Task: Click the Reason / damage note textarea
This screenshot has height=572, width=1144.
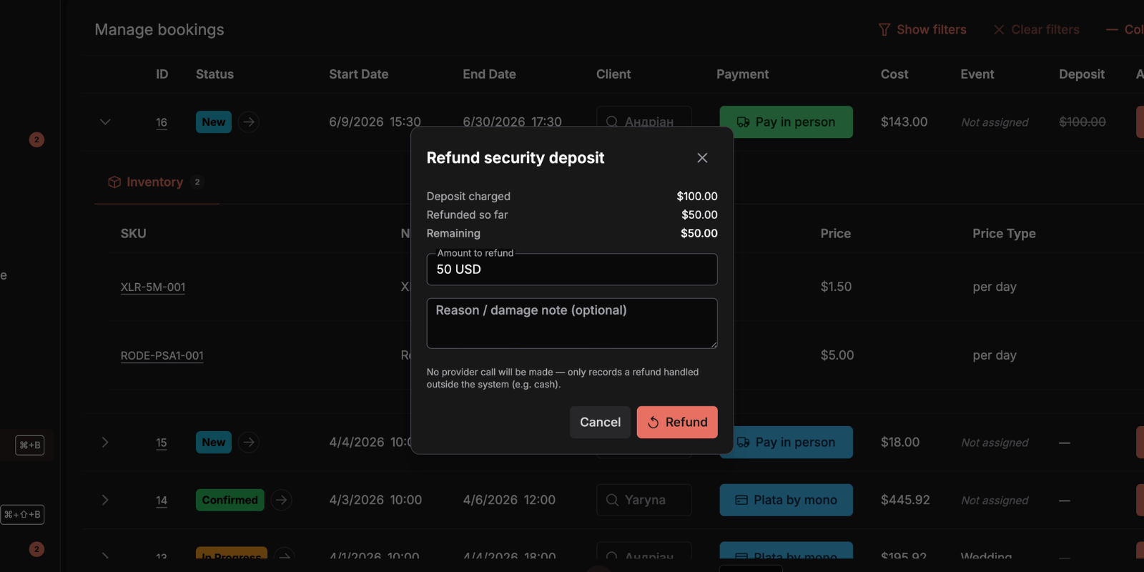Action: click(572, 323)
